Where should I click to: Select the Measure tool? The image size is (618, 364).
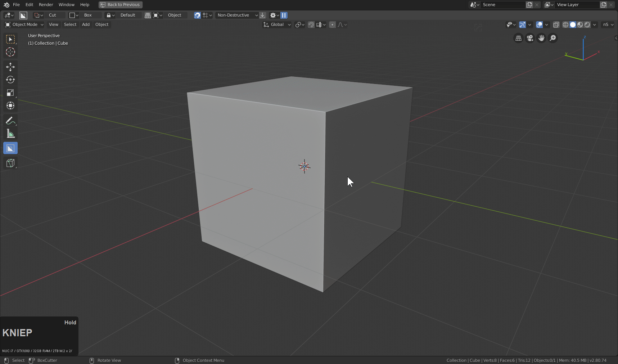pyautogui.click(x=10, y=134)
